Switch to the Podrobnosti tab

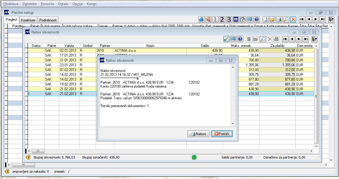(x=48, y=20)
